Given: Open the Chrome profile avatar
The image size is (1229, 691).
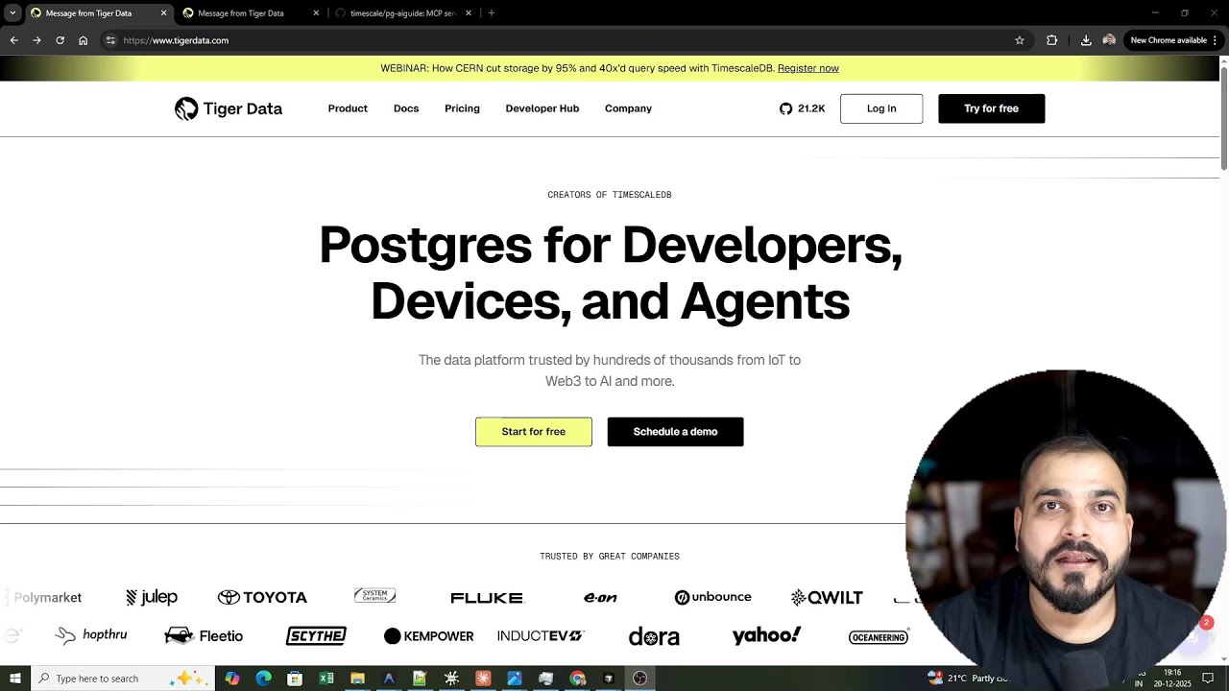Looking at the screenshot, I should tap(1109, 40).
